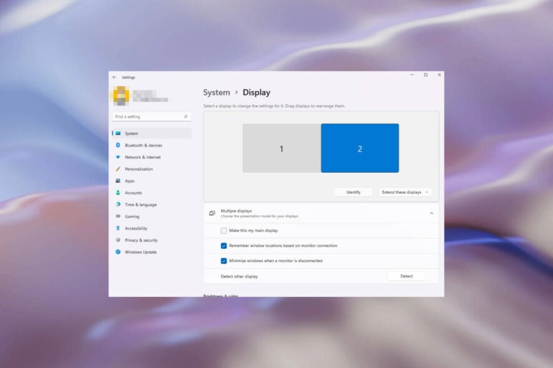Open Gaming settings category
Image resolution: width=553 pixels, height=368 pixels.
(x=152, y=216)
